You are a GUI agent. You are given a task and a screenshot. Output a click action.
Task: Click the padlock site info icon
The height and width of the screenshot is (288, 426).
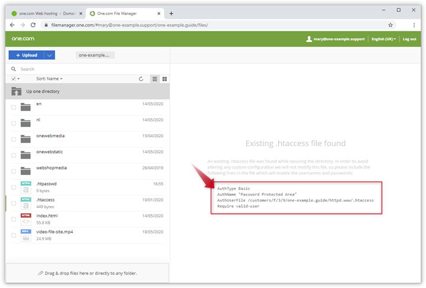coord(46,25)
